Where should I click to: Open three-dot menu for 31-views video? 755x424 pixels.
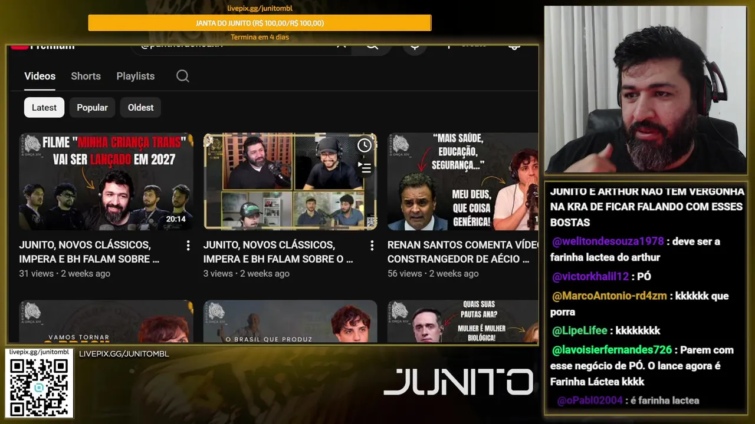point(188,245)
